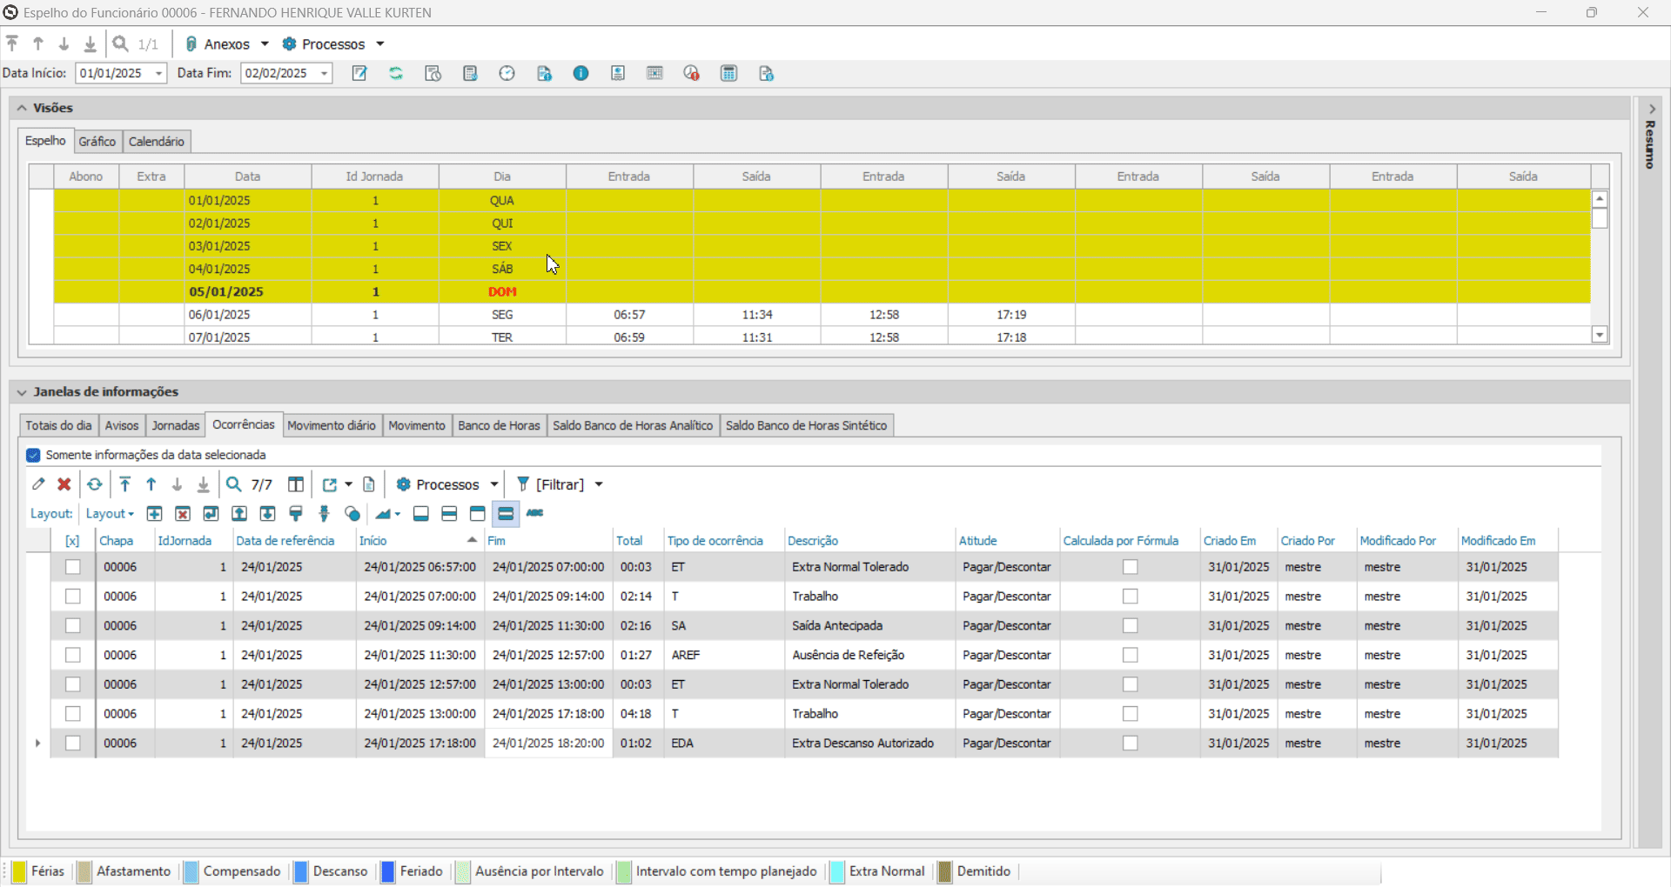Click the pencil edit icon in Ocorrências toolbar

tap(38, 484)
